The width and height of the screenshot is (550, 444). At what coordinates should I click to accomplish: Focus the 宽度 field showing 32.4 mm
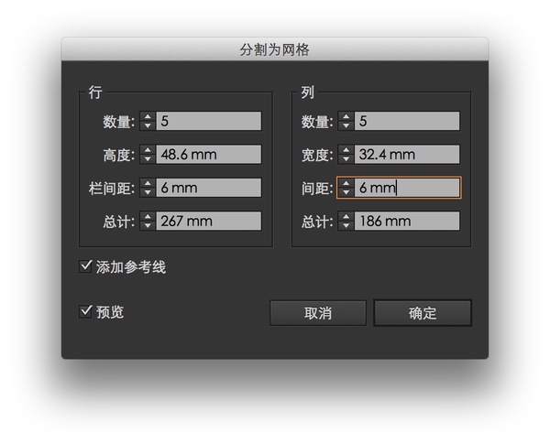[x=407, y=155]
